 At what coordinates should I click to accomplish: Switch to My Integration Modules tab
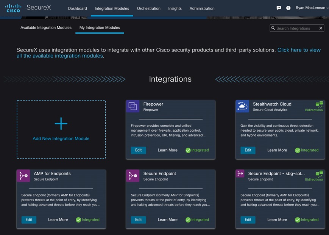pos(100,28)
